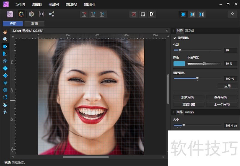Click the mask all icon
Screen dimensions: 240x166
[x=143, y=14]
